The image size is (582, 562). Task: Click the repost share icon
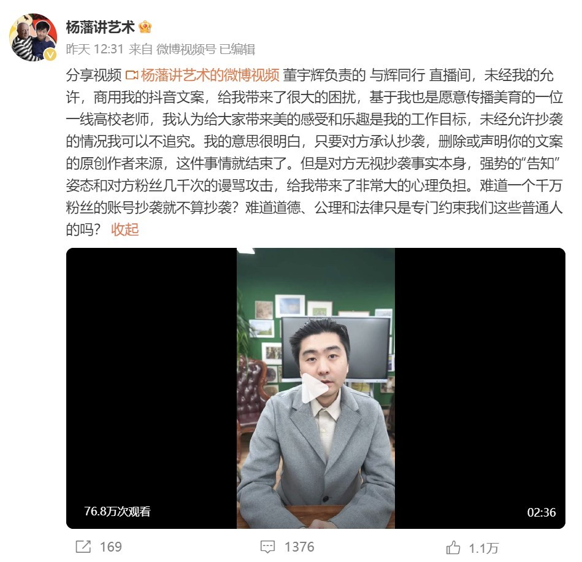coord(83,547)
